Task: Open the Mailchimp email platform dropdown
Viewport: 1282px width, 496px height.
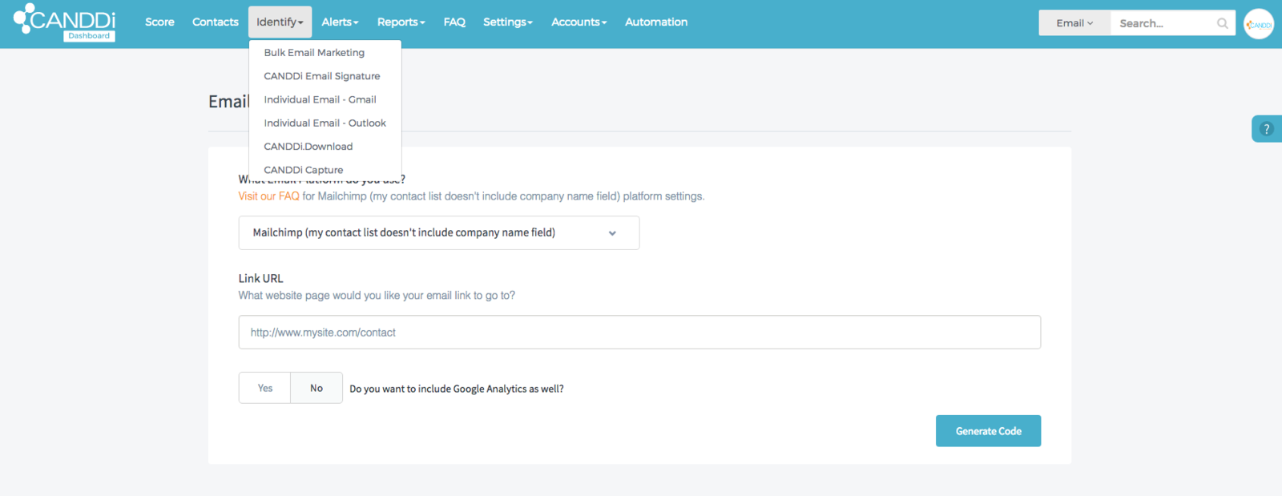Action: point(439,232)
